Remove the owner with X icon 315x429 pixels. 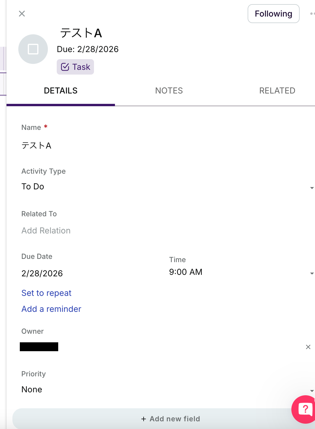click(308, 347)
